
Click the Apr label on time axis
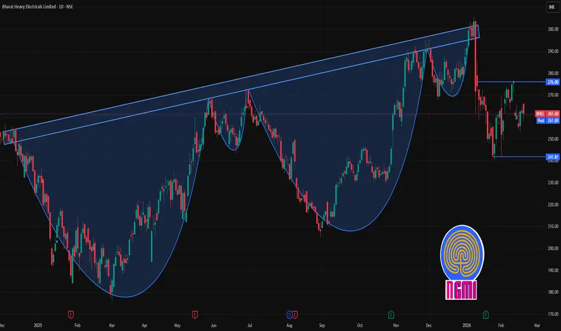click(x=144, y=325)
